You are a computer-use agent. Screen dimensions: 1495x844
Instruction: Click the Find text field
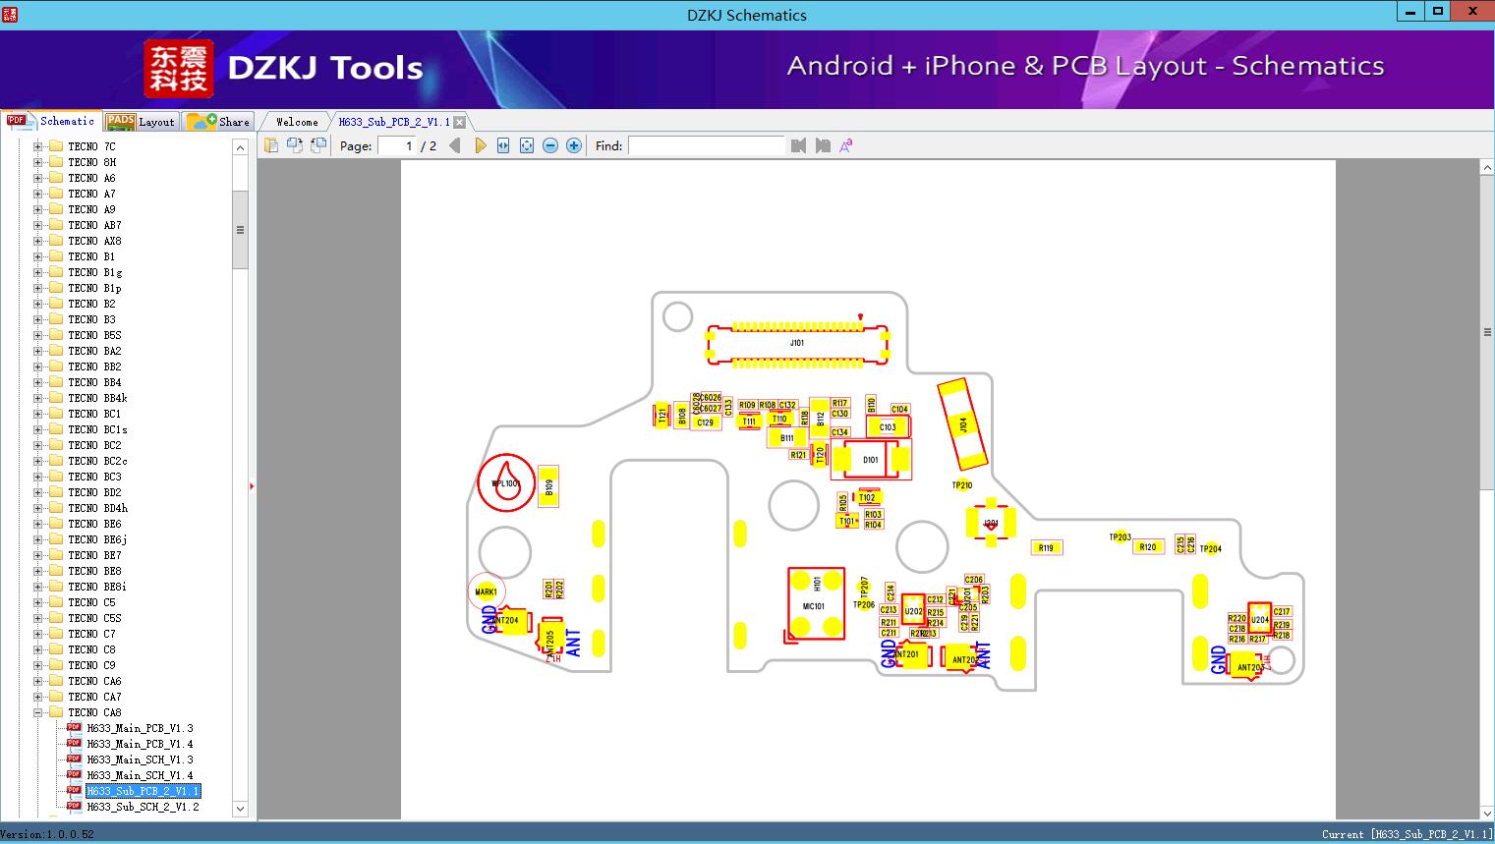pos(706,145)
